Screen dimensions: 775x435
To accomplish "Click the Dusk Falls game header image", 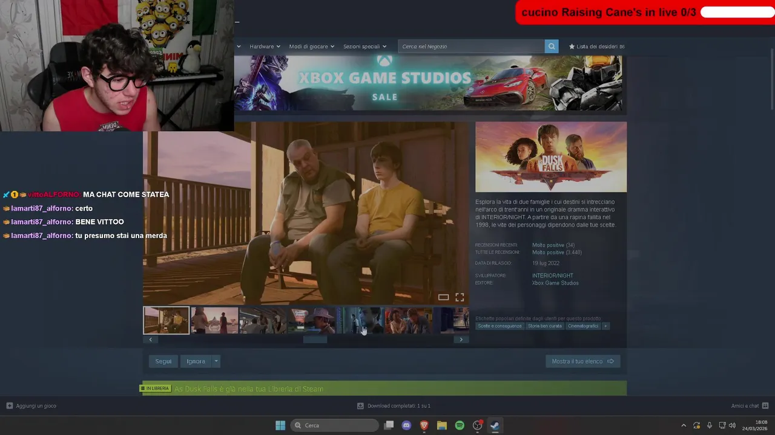I will coord(551,157).
